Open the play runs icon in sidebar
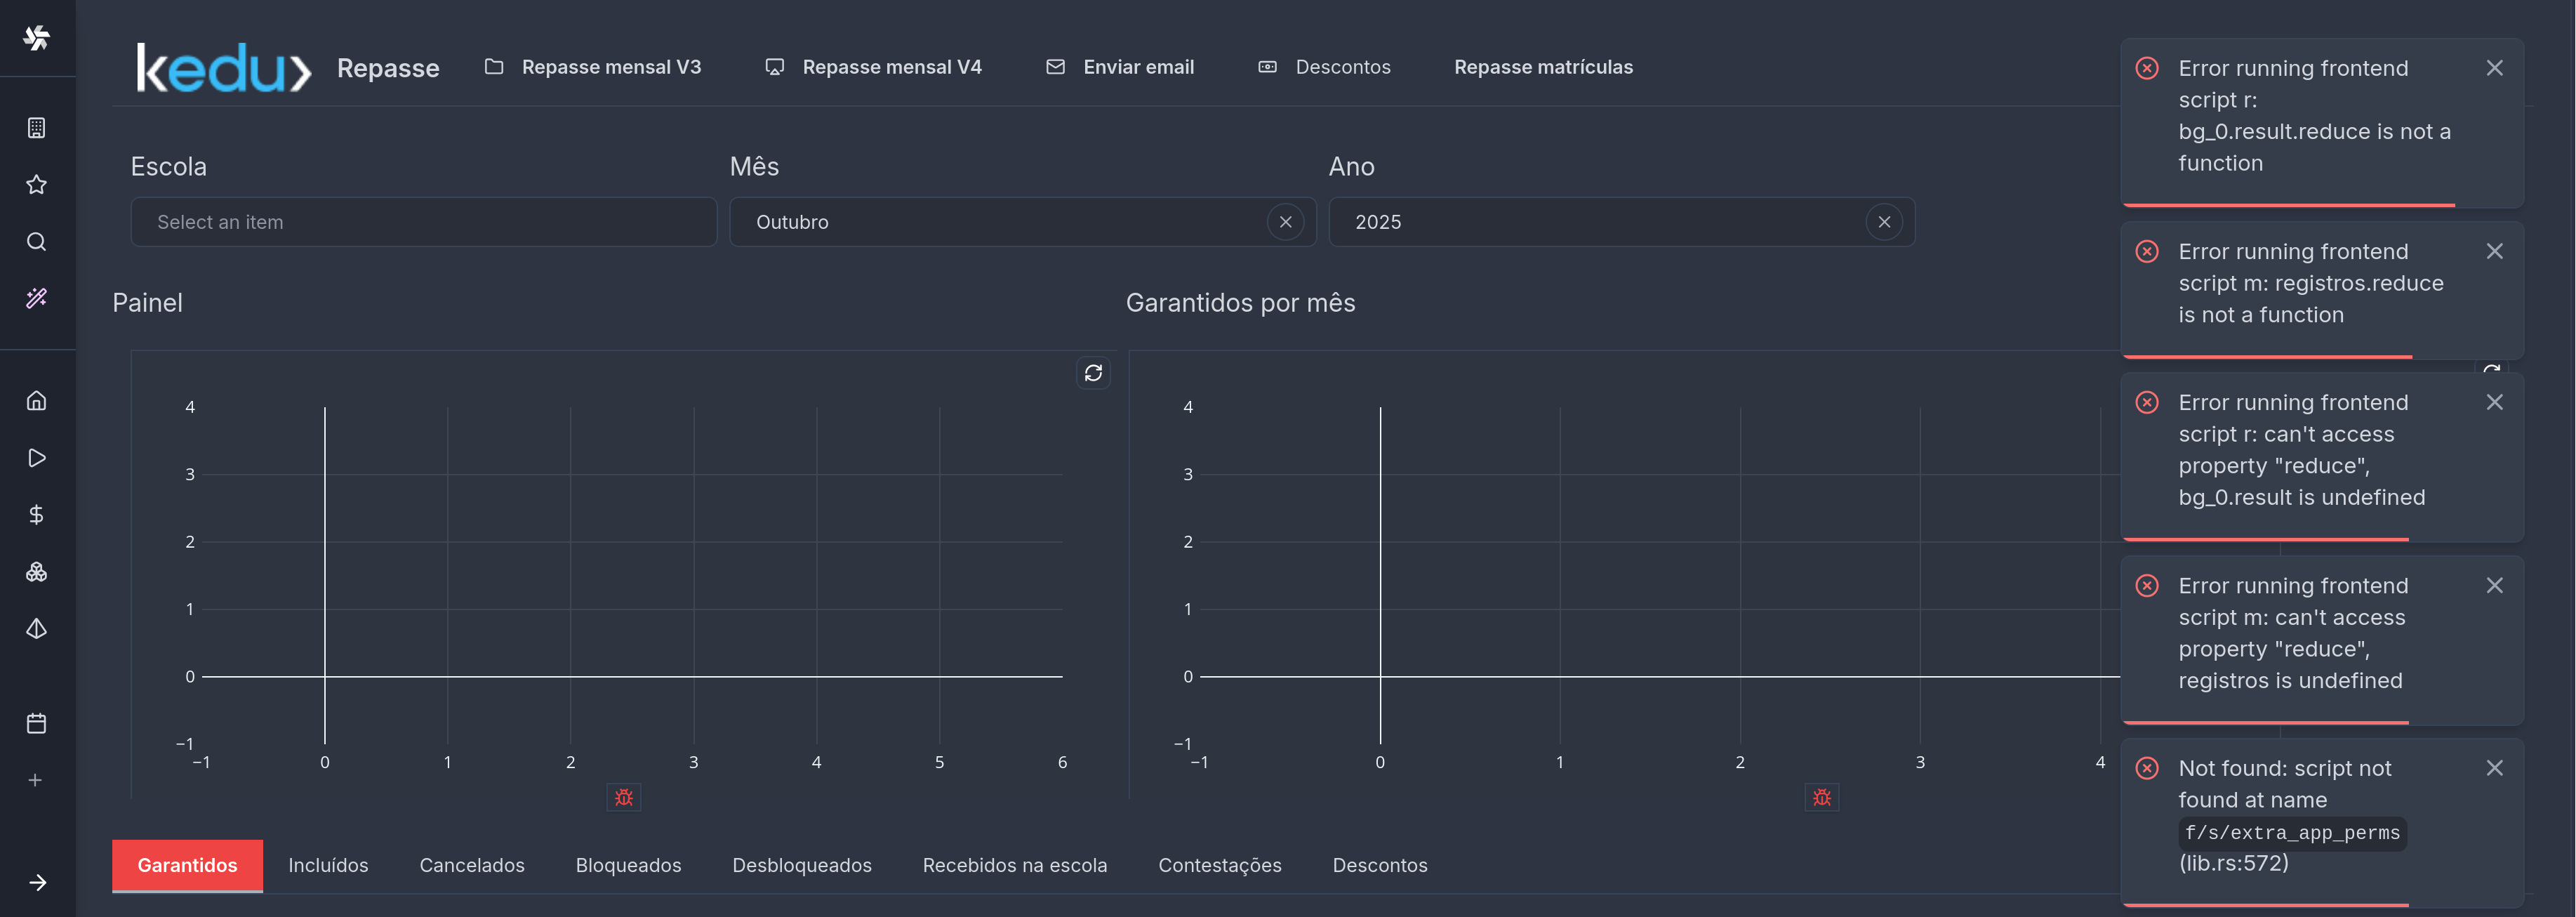Screen dimensions: 2576x917 click(x=37, y=458)
